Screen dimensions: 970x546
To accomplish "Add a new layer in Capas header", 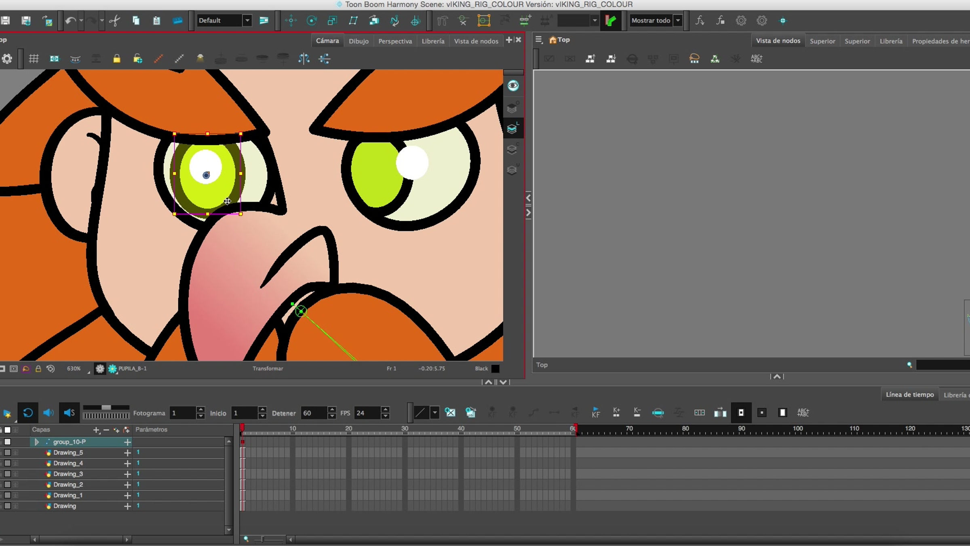I will (96, 430).
